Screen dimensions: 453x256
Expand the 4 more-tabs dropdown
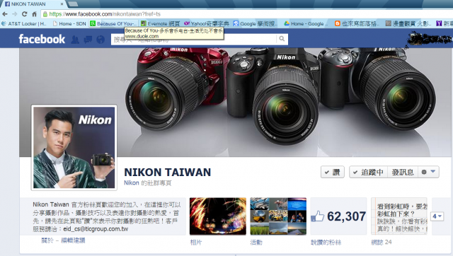click(437, 216)
